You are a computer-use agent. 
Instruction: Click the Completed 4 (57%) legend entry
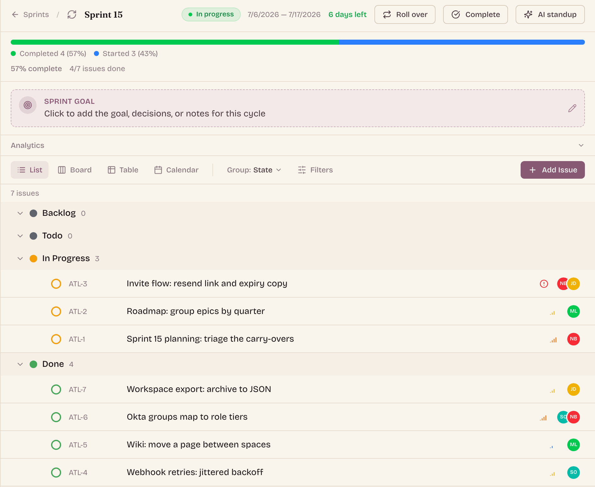click(49, 53)
